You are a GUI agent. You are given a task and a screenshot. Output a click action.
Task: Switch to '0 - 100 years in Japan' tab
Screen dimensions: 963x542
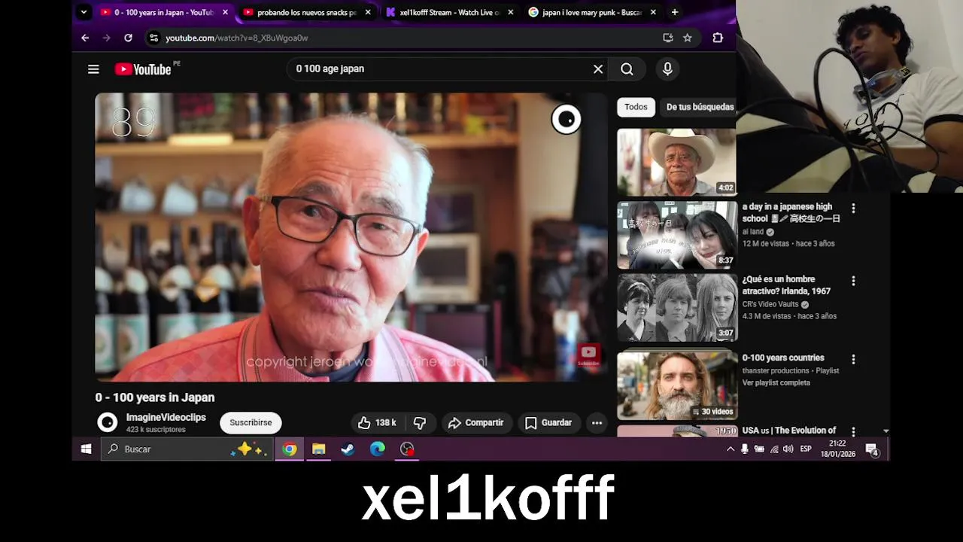point(164,12)
